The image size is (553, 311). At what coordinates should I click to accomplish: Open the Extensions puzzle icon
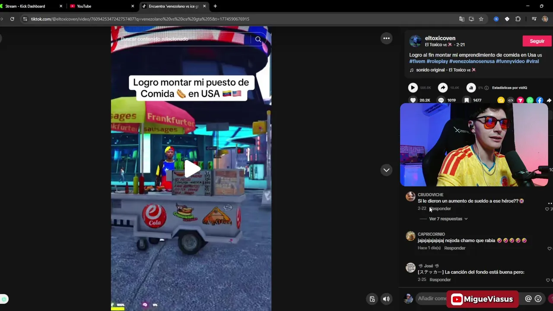click(518, 19)
